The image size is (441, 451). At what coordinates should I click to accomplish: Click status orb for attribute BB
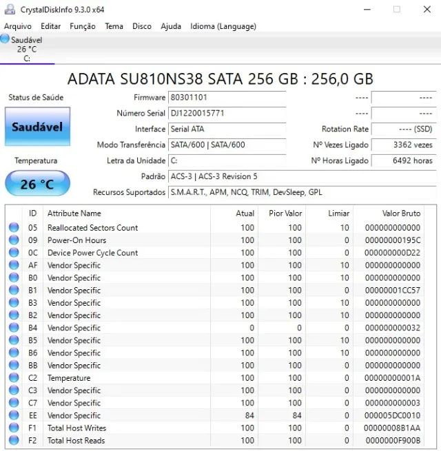(x=14, y=365)
